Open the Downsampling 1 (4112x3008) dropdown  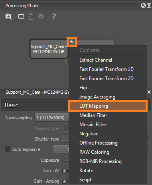(x=52, y=118)
